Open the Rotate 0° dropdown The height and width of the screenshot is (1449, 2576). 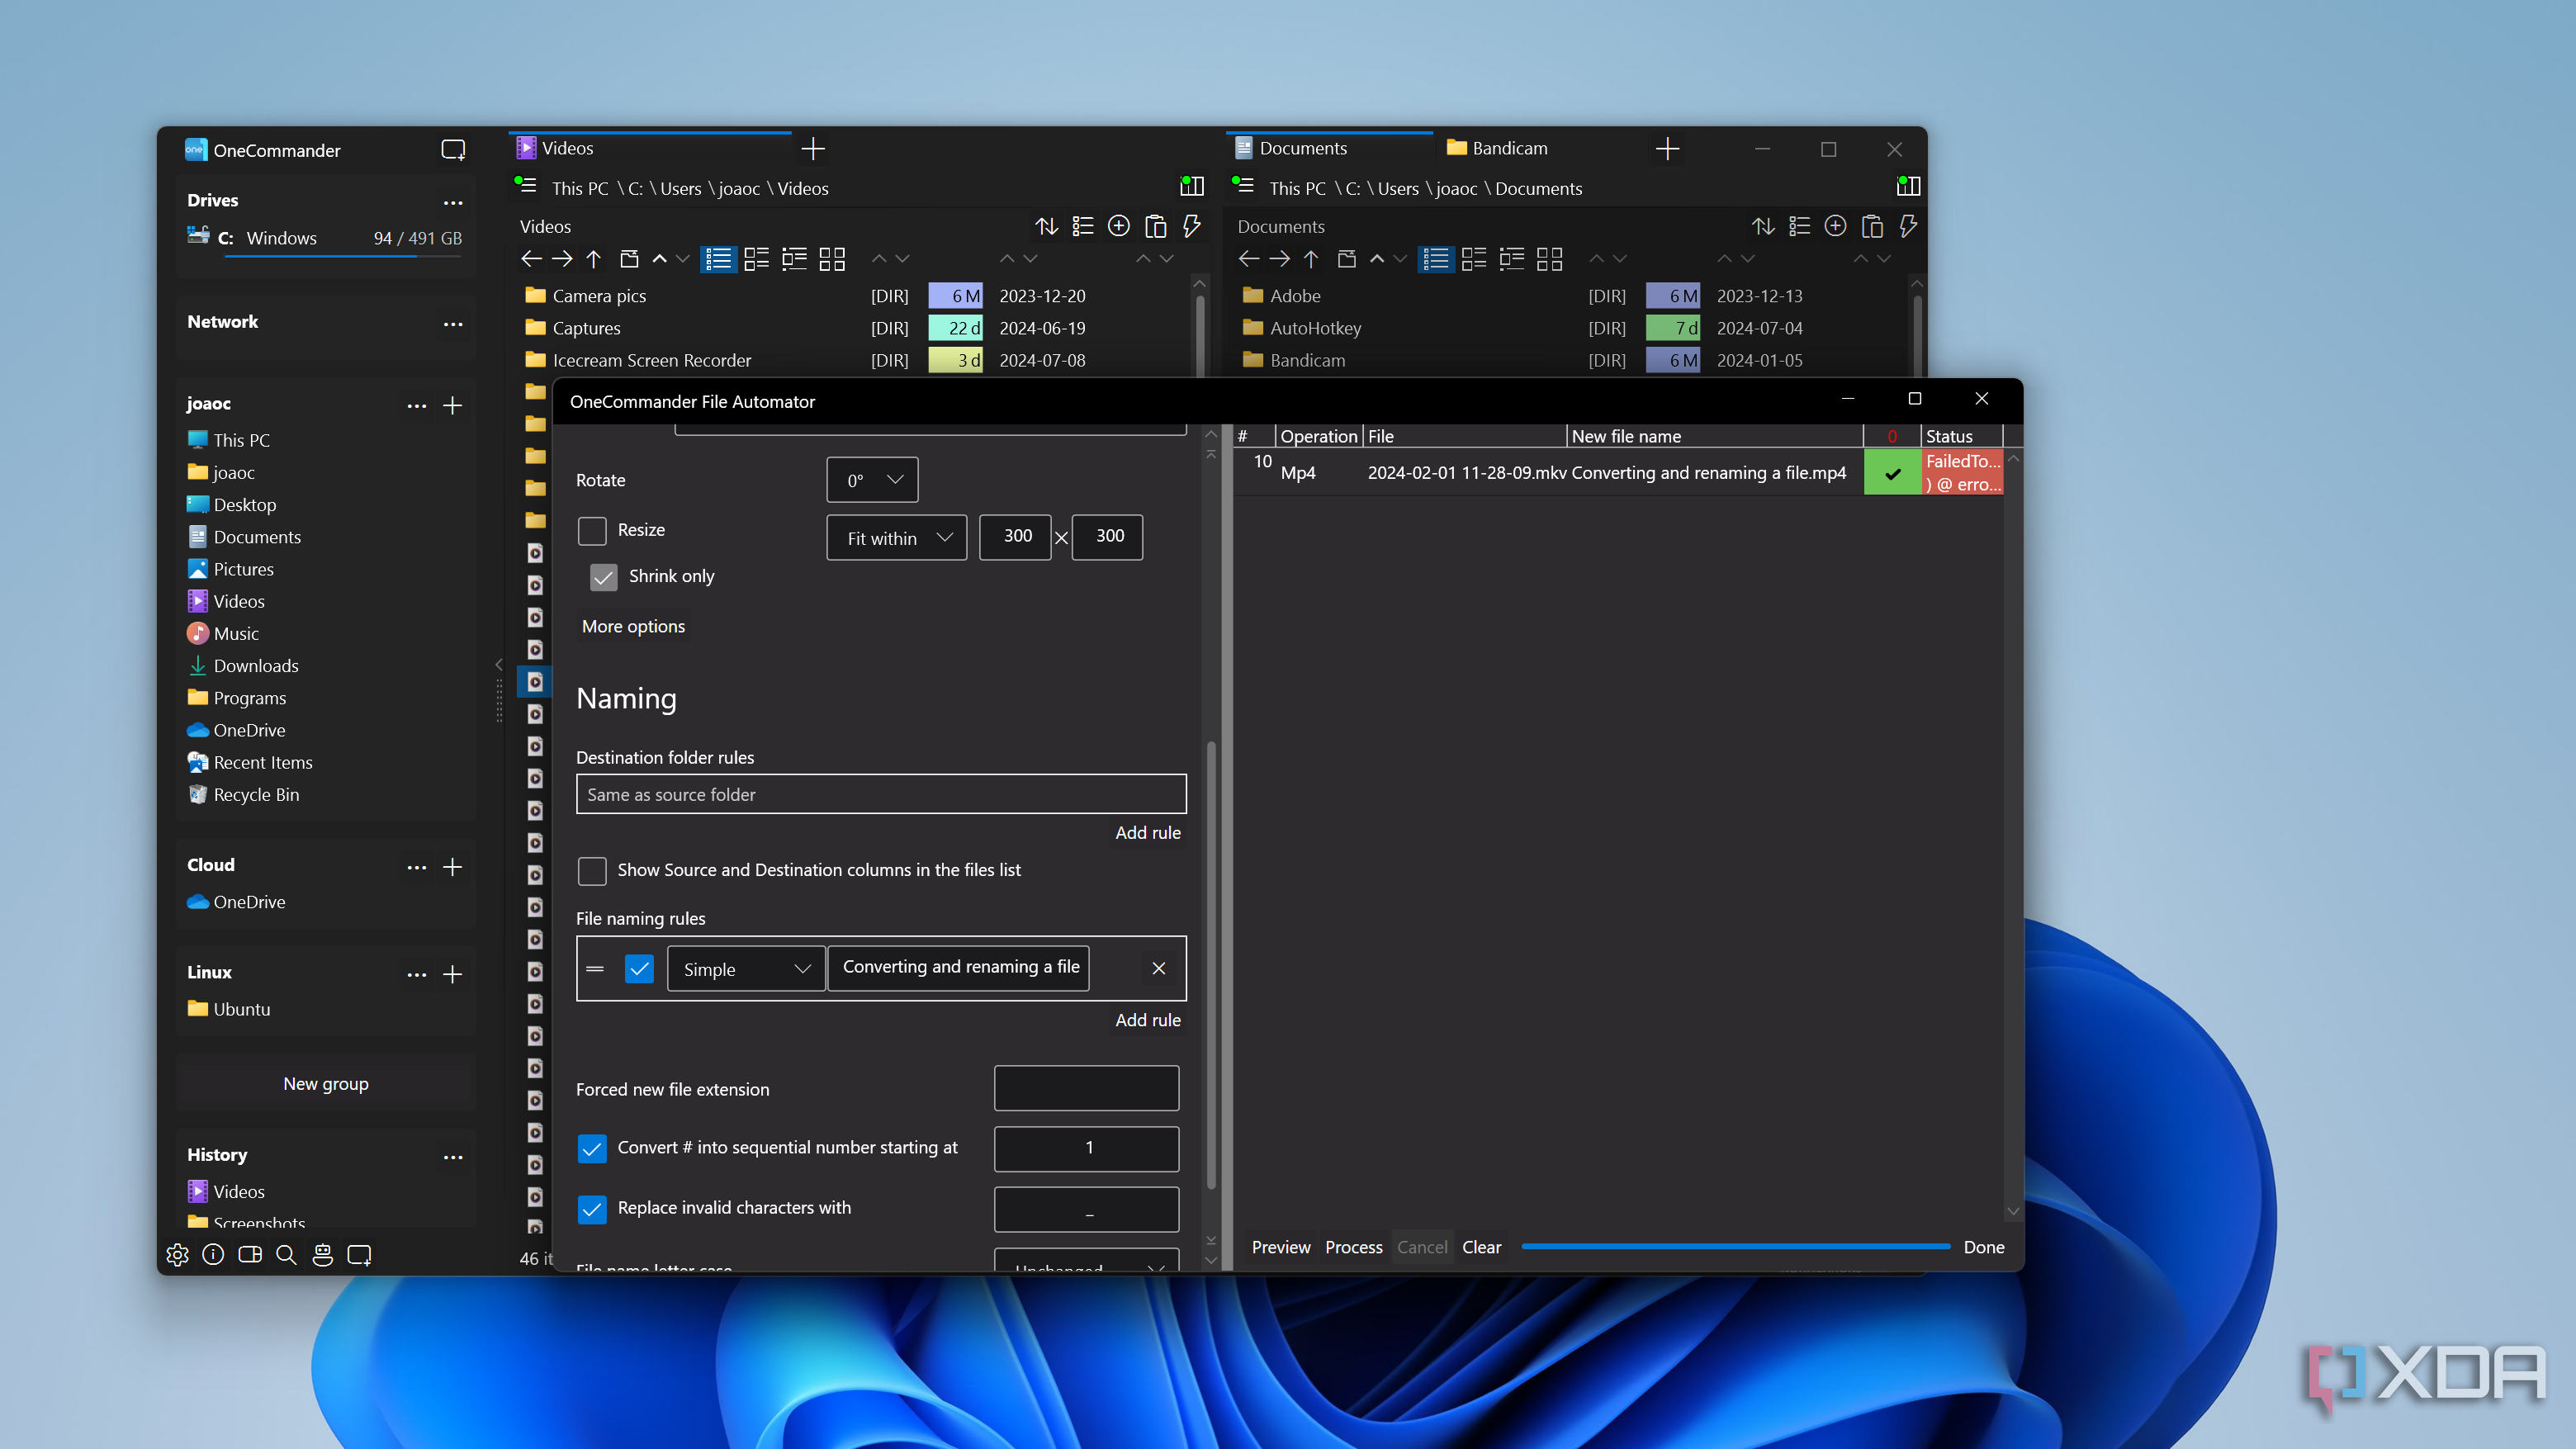872,480
